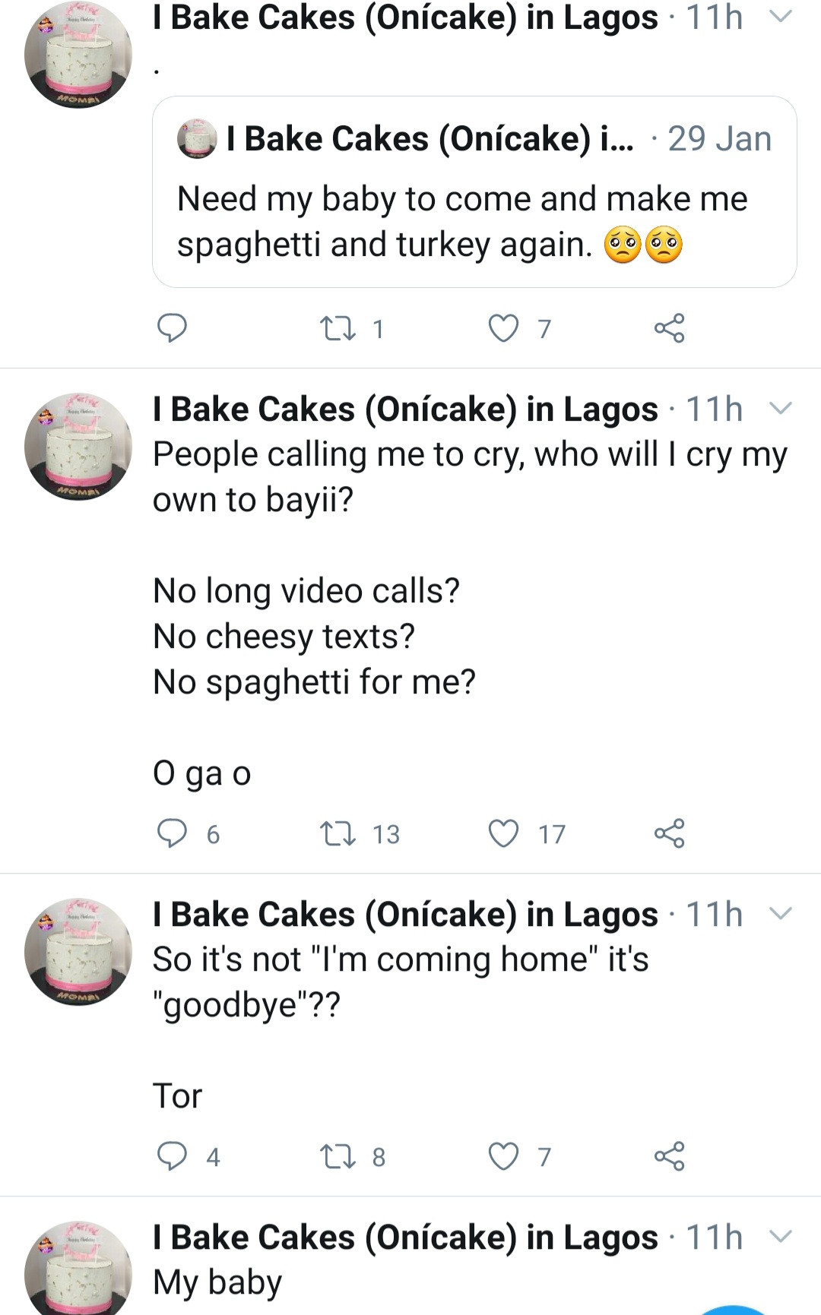Reply to the "People calling me to cry" tweet
The image size is (821, 1315).
(172, 833)
